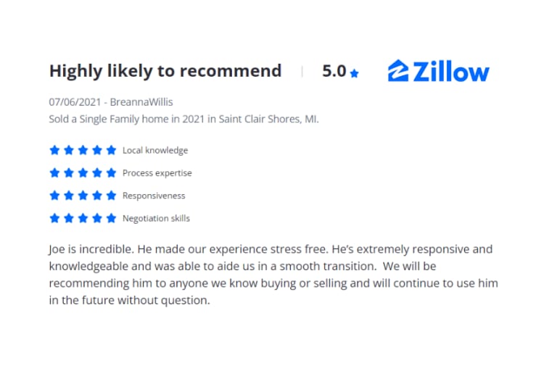557x371 pixels.
Task: Click third star in Process expertise row
Action: tap(83, 173)
